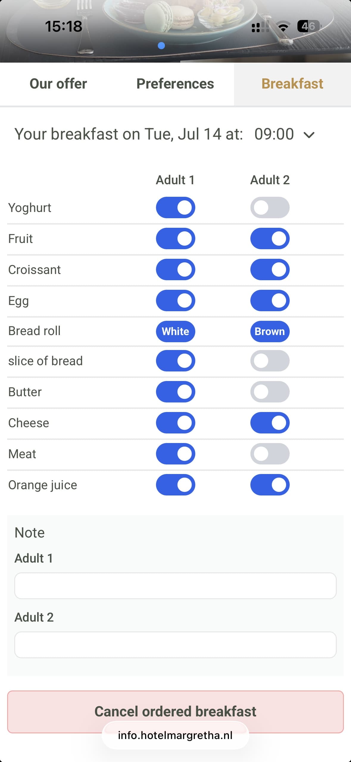This screenshot has width=351, height=762.
Task: Open the Preferences tab
Action: click(175, 84)
